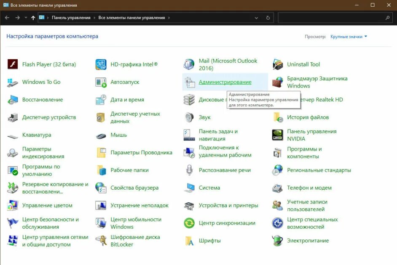Click the Все элементы панели управления breadcrumb

point(131,18)
